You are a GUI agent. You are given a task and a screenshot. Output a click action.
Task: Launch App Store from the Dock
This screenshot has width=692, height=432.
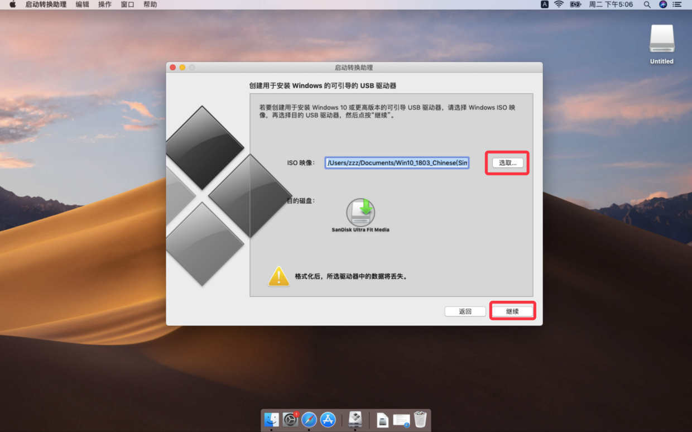328,420
